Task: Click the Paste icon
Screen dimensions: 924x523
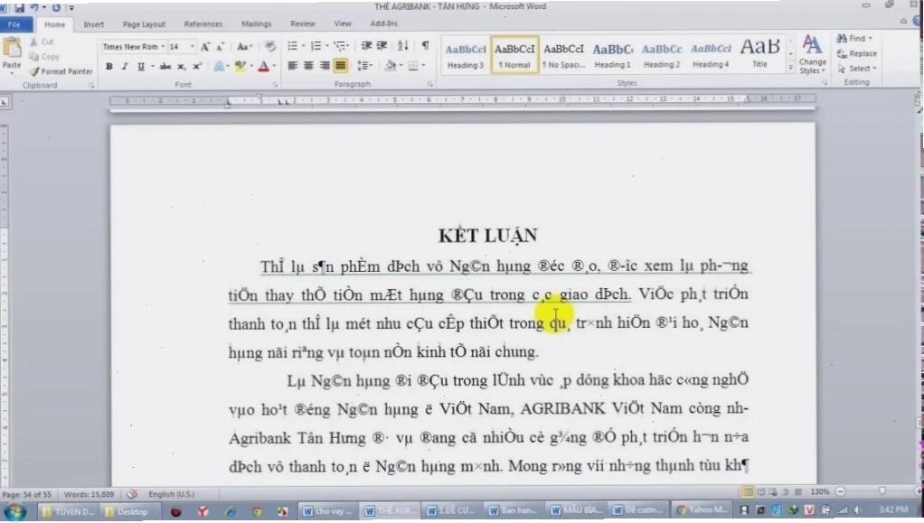Action: [11, 48]
